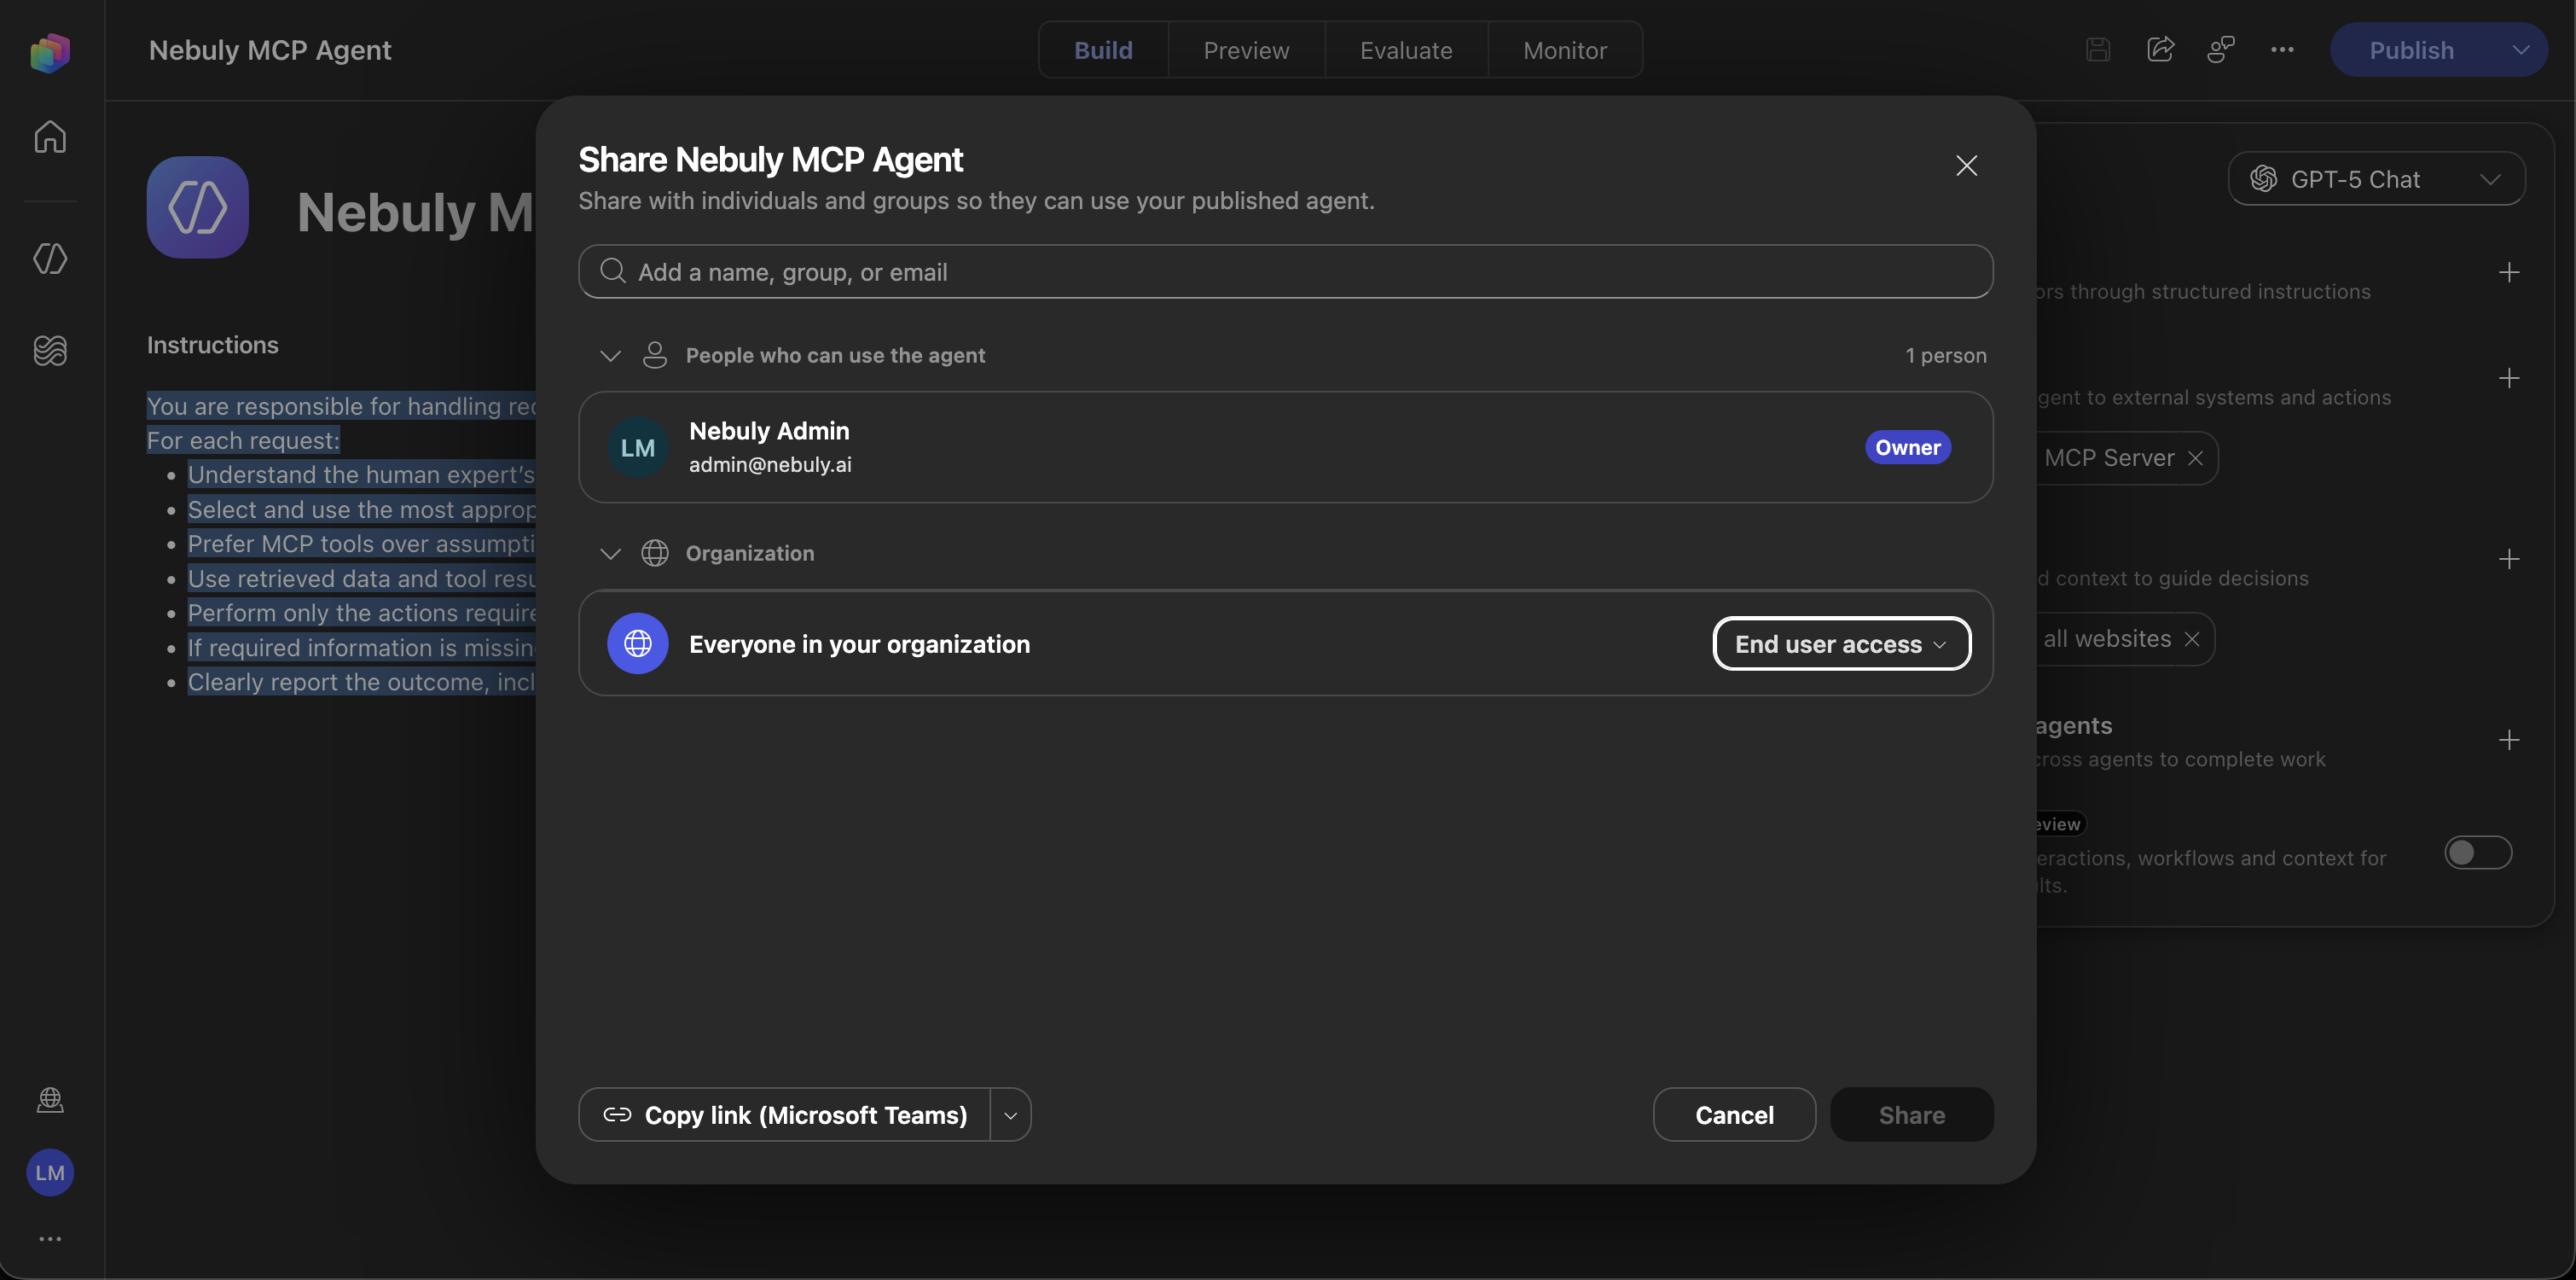Go to Home via sidebar icon
The image size is (2576, 1280).
pos(50,136)
